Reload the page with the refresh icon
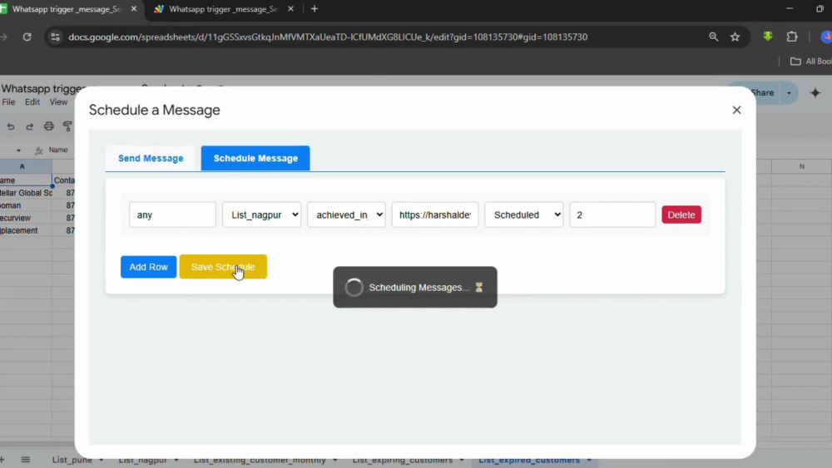The image size is (832, 468). [x=27, y=37]
